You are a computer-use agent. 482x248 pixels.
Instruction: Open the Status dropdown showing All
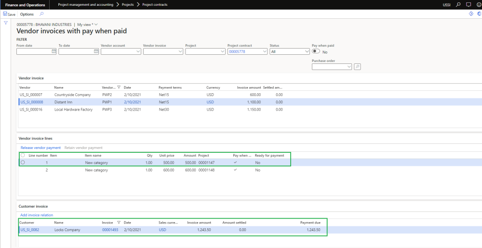(x=307, y=51)
